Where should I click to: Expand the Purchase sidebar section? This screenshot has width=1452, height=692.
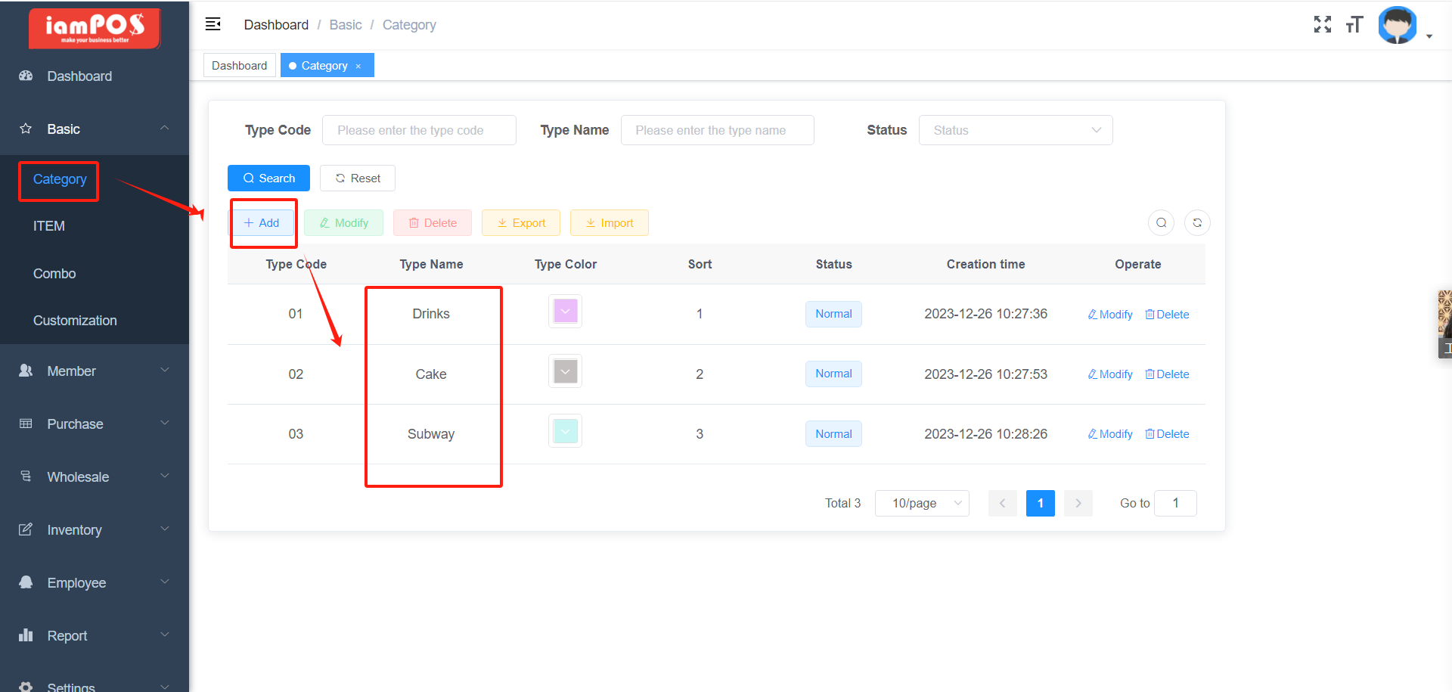[x=75, y=424]
